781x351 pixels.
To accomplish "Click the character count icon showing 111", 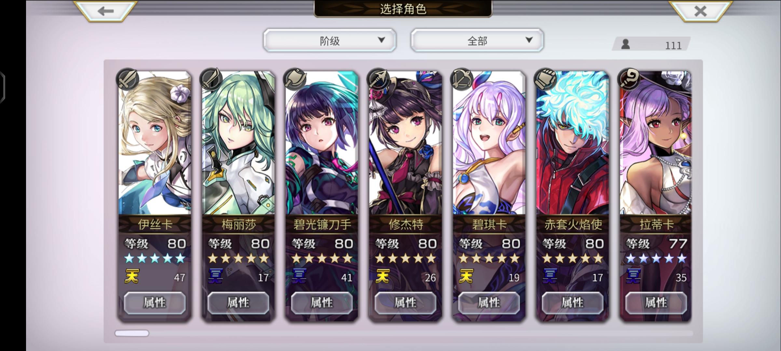I will (625, 44).
